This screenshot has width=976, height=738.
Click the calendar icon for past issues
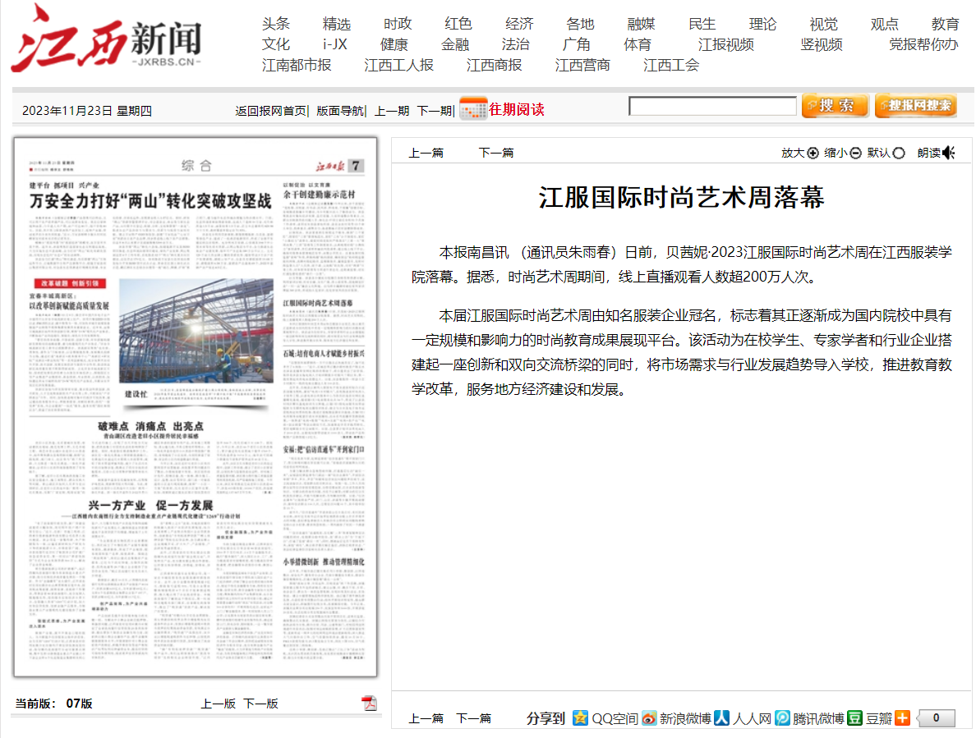click(x=473, y=108)
